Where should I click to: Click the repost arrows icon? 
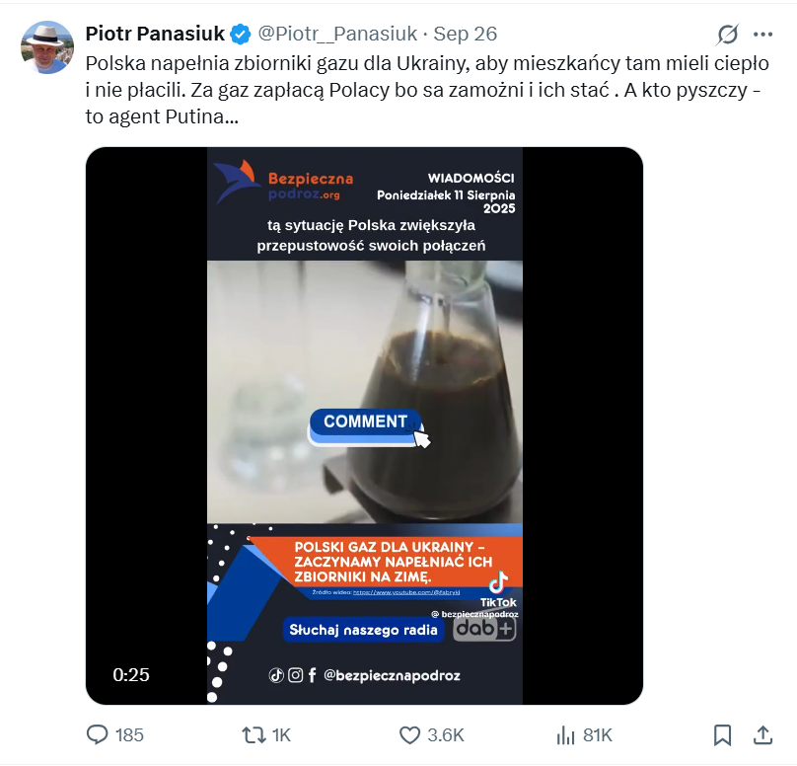point(254,735)
